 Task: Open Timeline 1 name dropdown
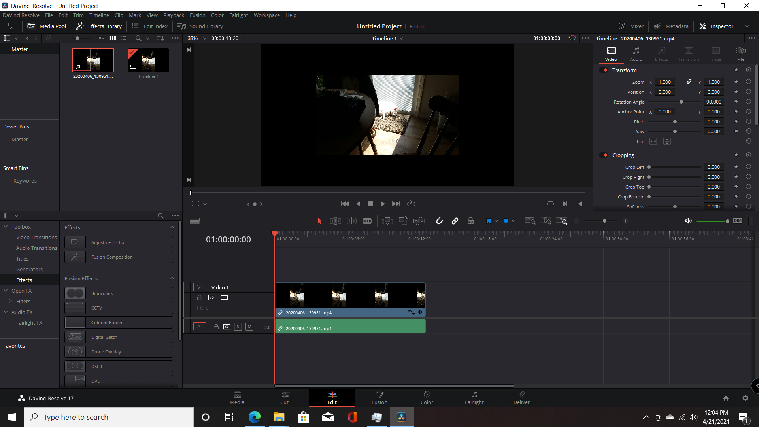click(x=387, y=38)
